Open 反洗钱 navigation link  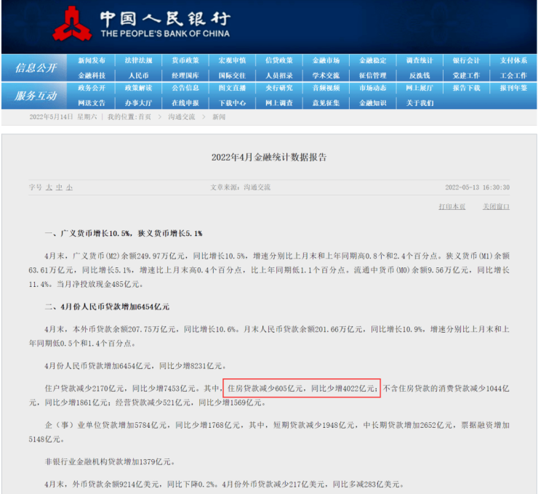419,76
